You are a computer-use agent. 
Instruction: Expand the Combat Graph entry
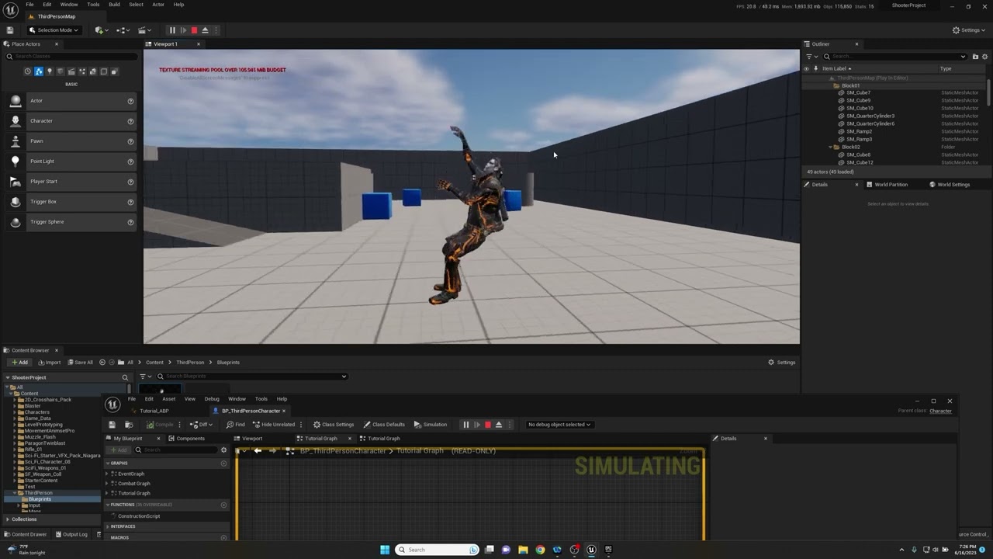coord(108,484)
